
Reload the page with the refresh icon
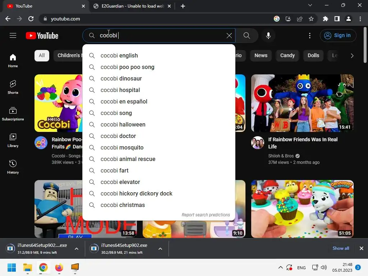point(31,19)
